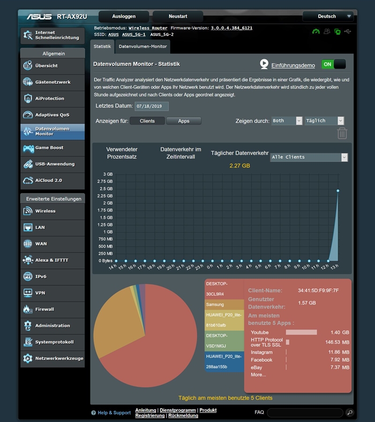Switch to the Statistik tab

tap(102, 47)
